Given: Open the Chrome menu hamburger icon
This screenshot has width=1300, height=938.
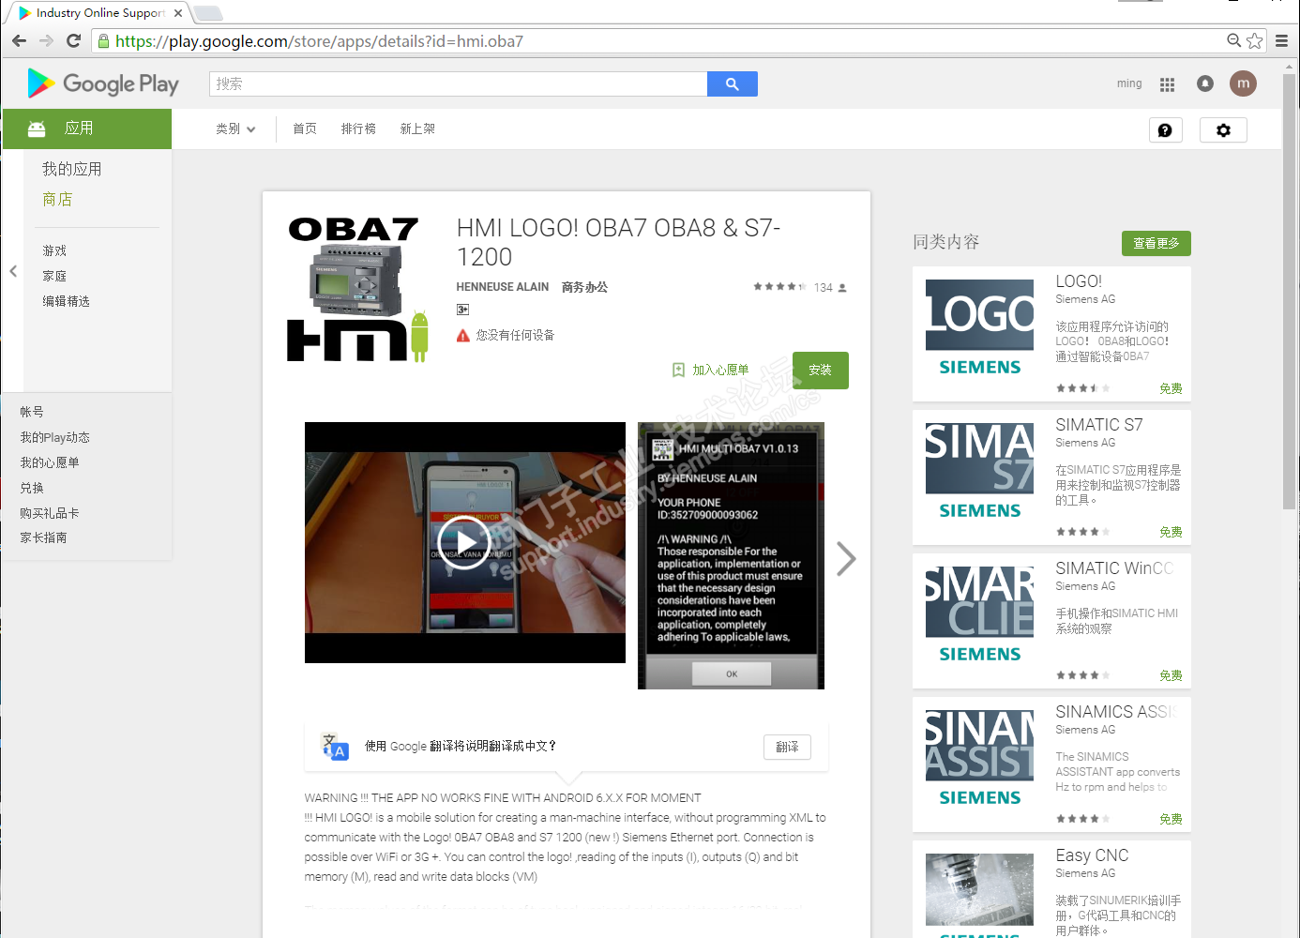Looking at the screenshot, I should tap(1281, 40).
